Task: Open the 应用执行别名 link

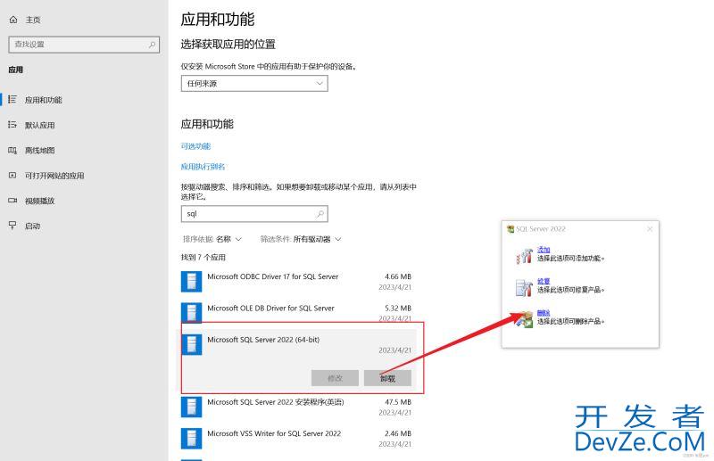Action: click(203, 167)
